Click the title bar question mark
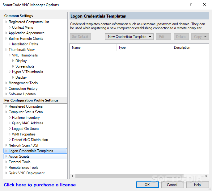 pos(190,5)
